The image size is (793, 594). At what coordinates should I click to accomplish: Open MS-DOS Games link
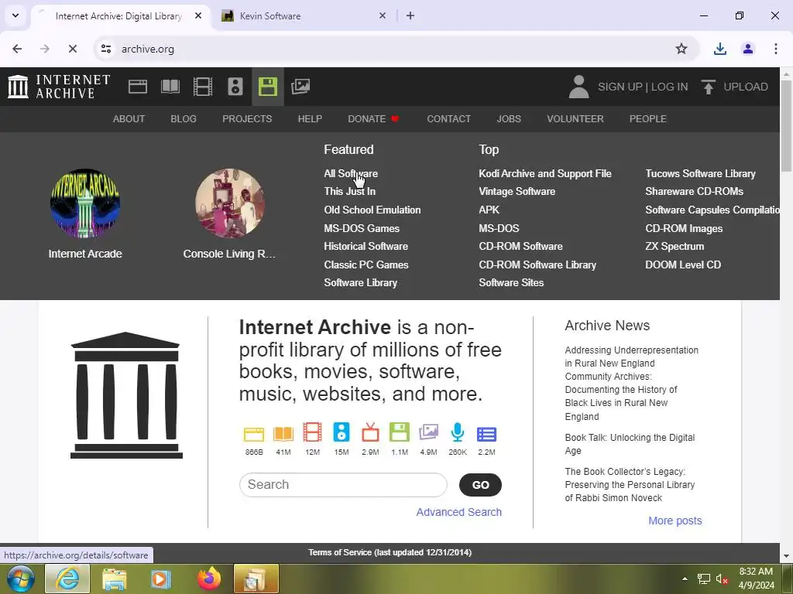pyautogui.click(x=362, y=228)
